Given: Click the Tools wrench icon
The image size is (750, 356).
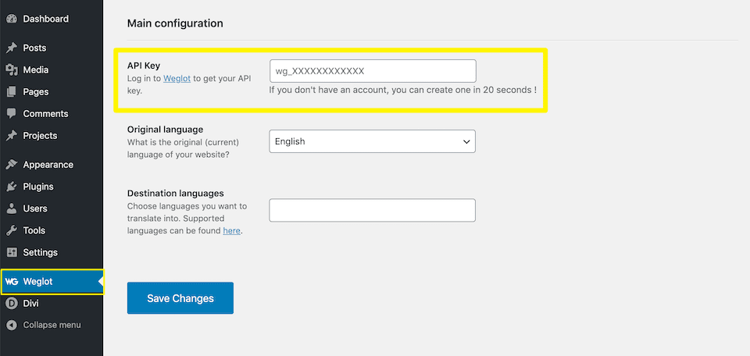Looking at the screenshot, I should click(x=12, y=231).
